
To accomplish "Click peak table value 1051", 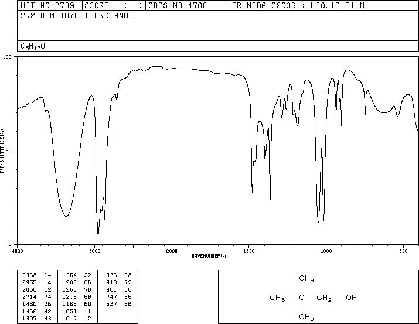I will coord(70,312).
